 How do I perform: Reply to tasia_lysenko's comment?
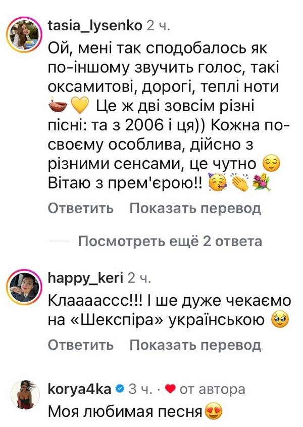click(81, 208)
